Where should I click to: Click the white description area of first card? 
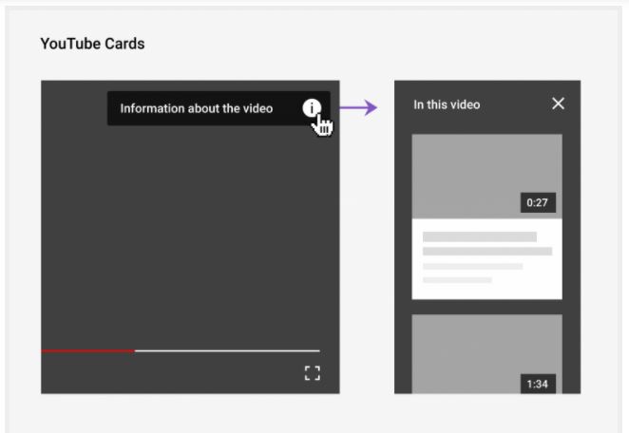[486, 259]
